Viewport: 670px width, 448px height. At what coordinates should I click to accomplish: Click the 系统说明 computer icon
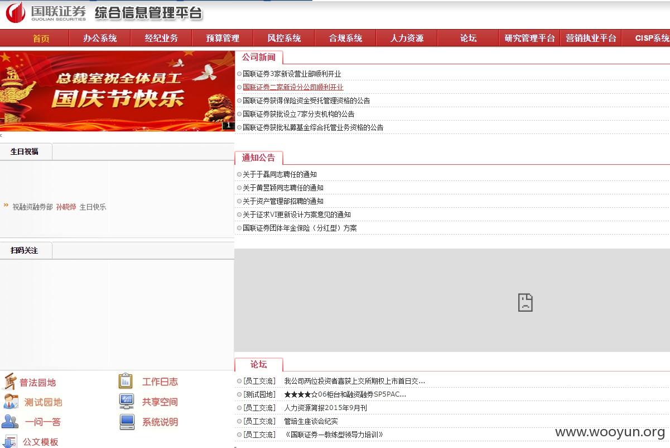point(127,422)
